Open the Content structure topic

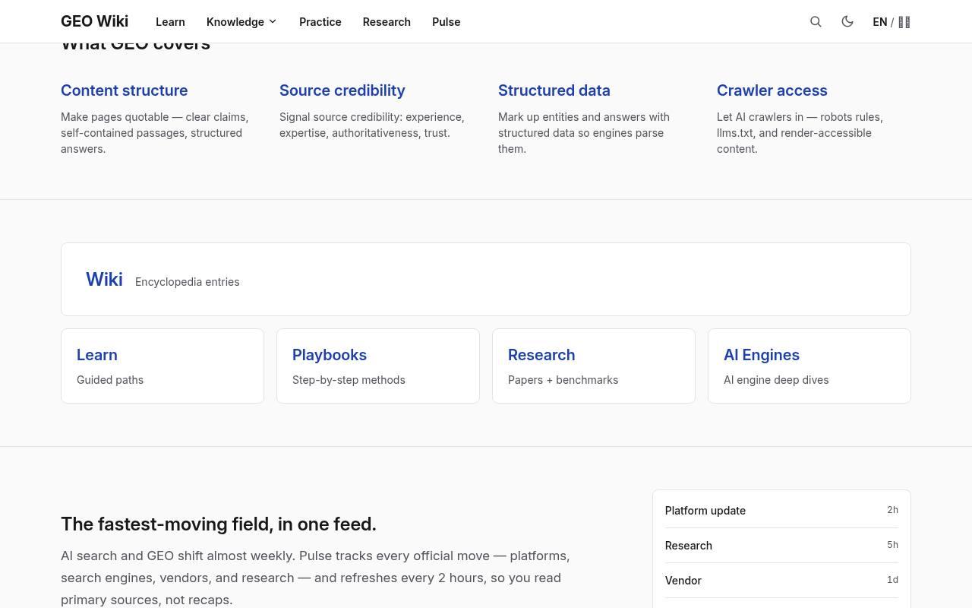[124, 90]
